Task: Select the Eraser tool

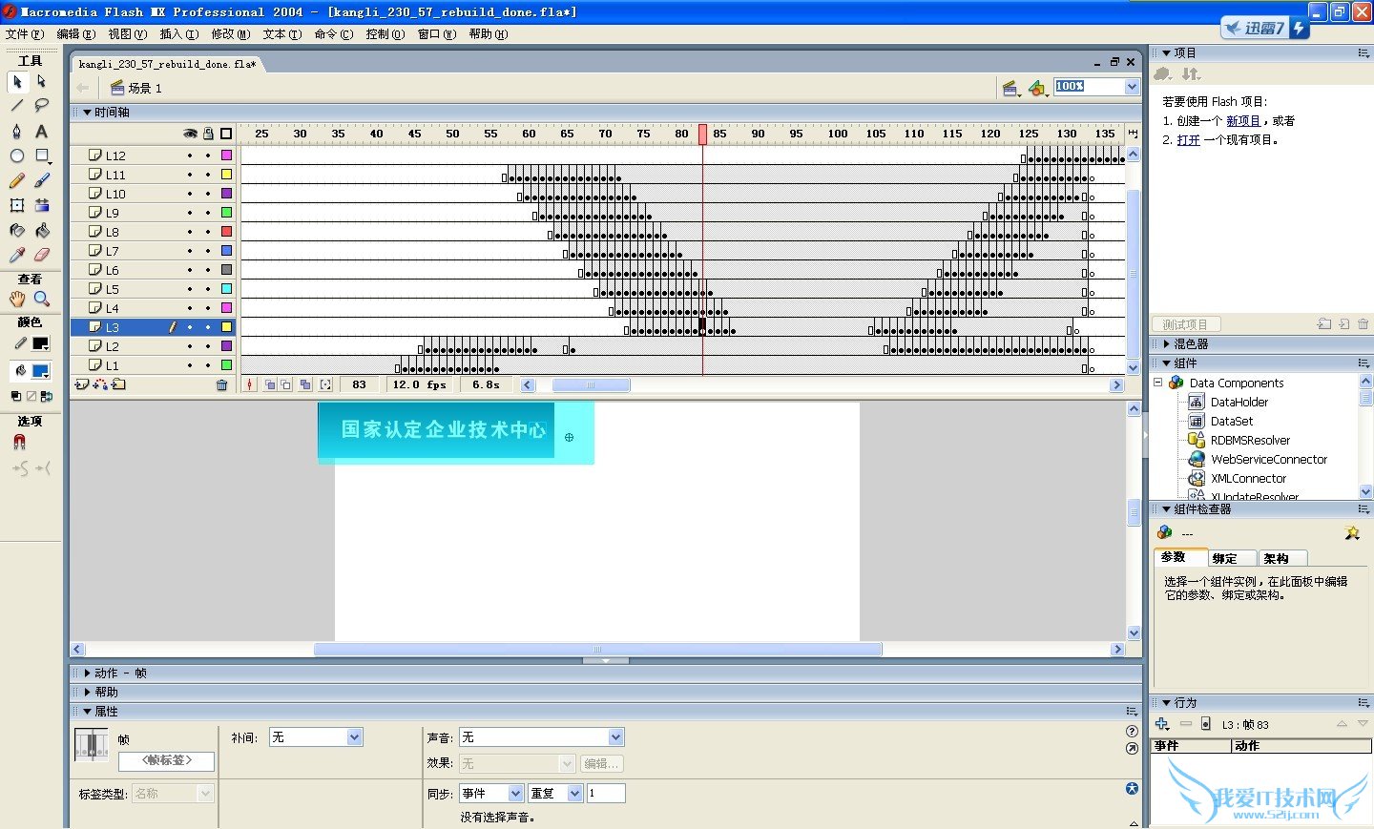Action: (42, 255)
